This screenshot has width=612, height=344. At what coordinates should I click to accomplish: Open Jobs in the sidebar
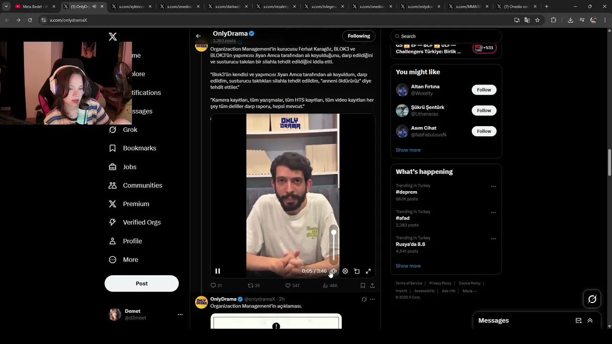coord(123,167)
